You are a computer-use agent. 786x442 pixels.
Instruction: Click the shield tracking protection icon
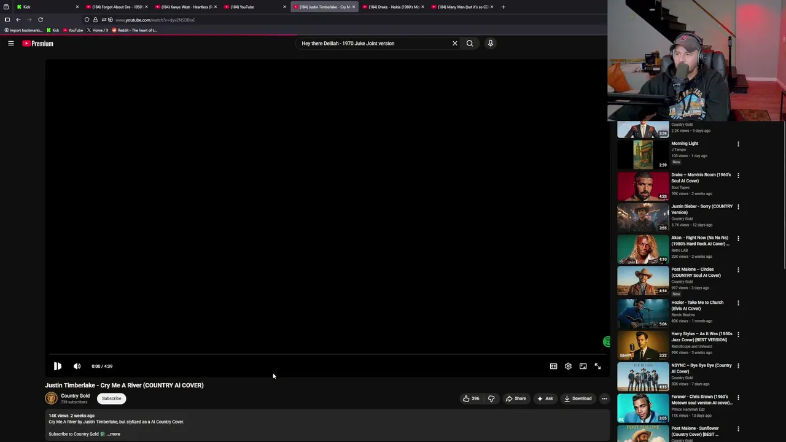coord(87,20)
